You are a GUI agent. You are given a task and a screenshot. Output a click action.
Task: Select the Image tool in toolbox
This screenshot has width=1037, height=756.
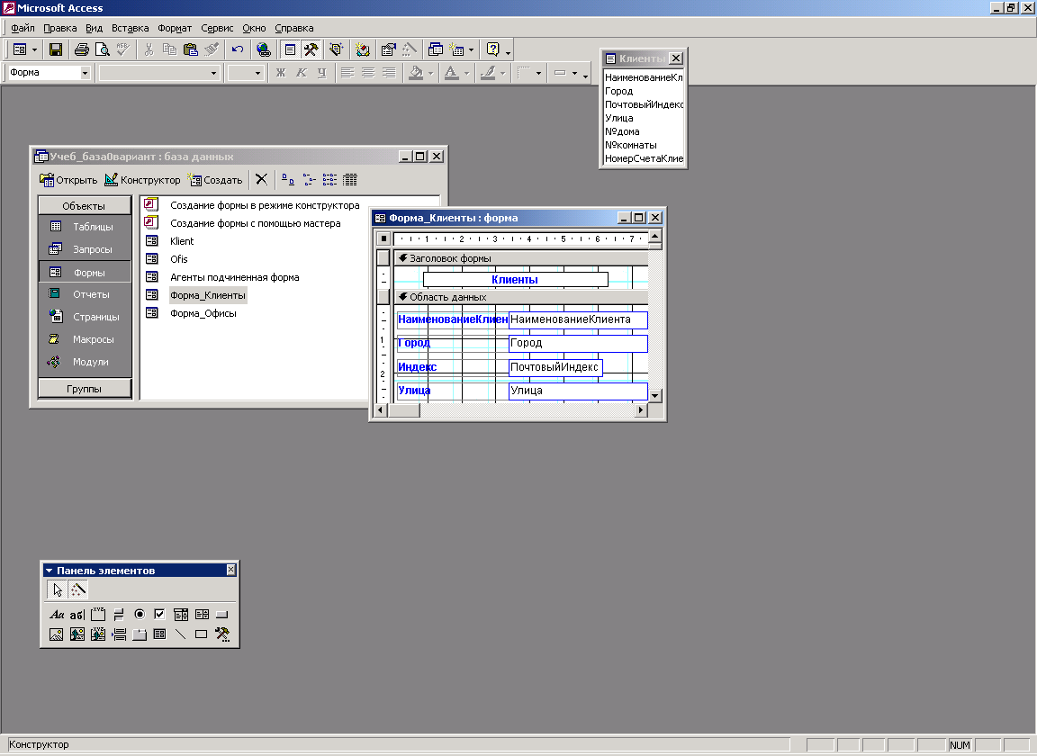tap(56, 634)
